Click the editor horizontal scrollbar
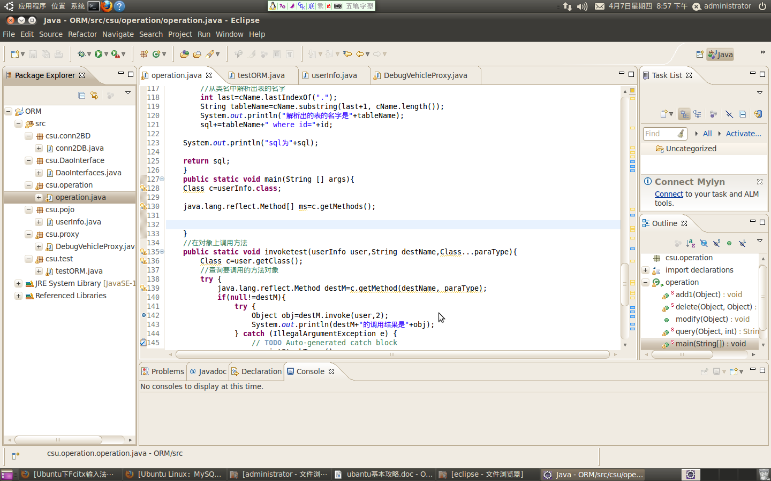The image size is (771, 481). click(x=392, y=354)
